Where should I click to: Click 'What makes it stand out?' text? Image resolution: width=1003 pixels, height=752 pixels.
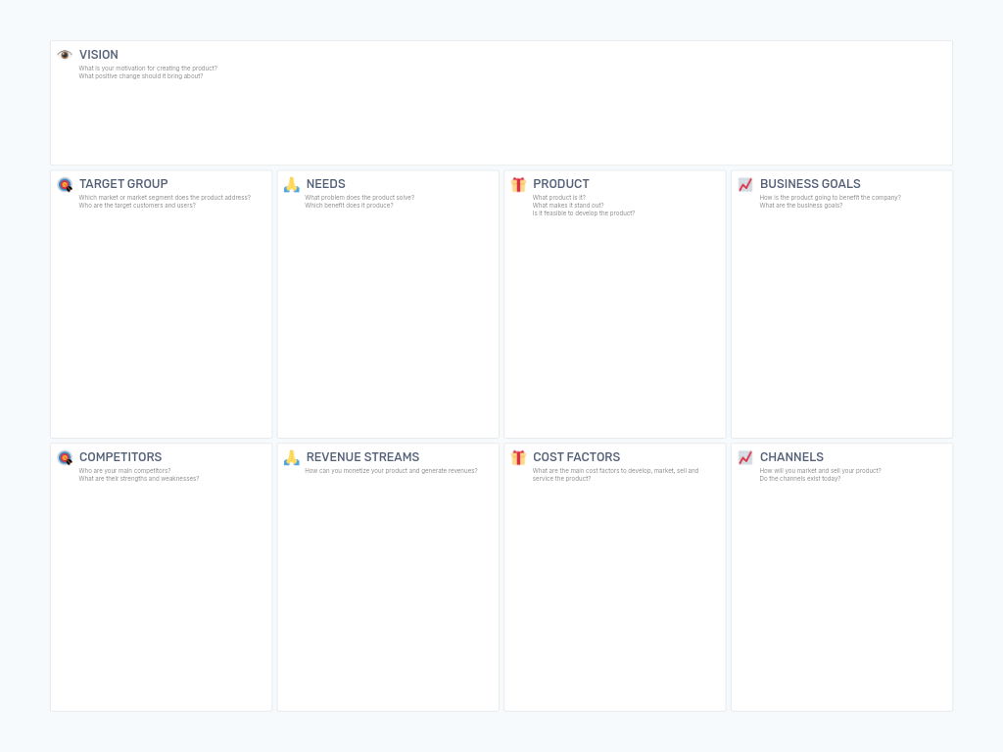(x=568, y=206)
